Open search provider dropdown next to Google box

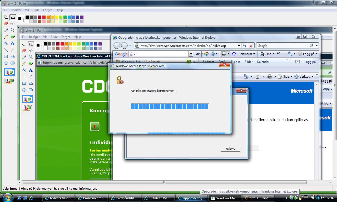(316, 46)
